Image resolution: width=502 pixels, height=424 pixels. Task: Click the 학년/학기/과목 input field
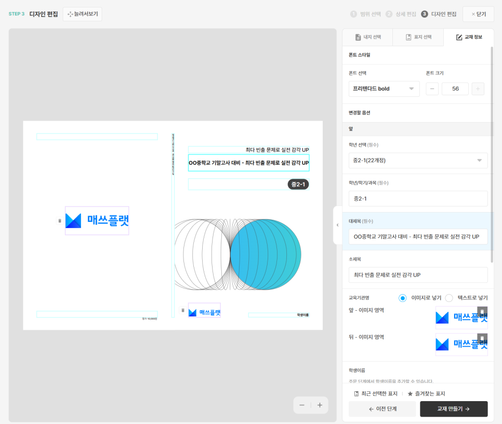tap(418, 198)
